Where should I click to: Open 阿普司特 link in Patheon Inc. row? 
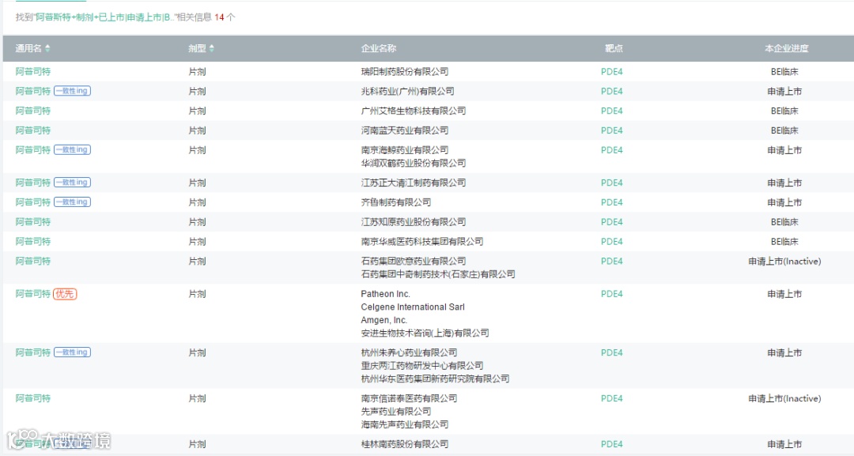pyautogui.click(x=32, y=294)
